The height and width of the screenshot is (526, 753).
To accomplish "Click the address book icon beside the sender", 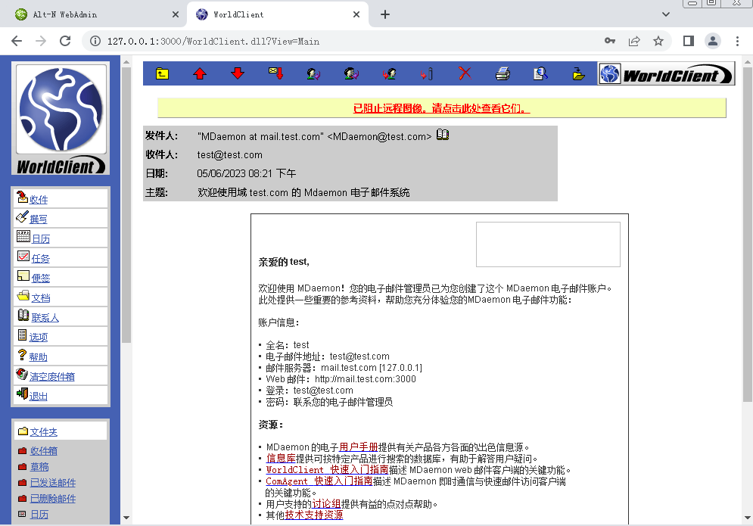I will (x=443, y=135).
